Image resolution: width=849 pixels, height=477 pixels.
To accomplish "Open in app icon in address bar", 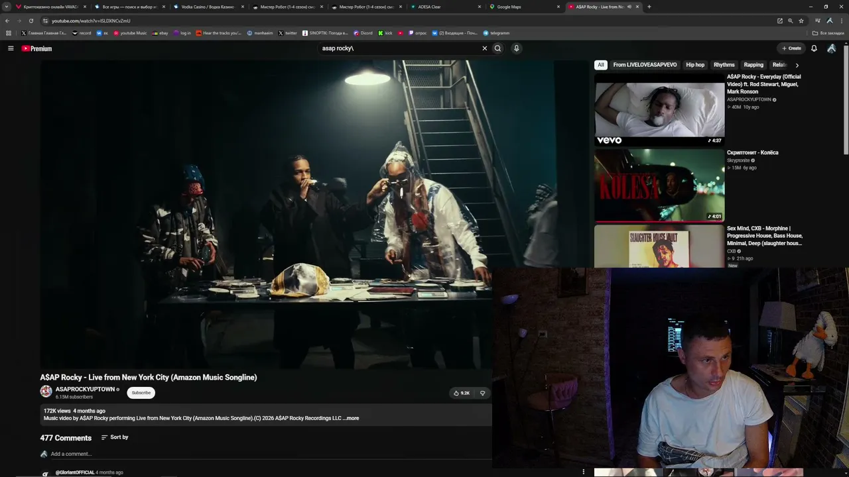I will tap(780, 21).
